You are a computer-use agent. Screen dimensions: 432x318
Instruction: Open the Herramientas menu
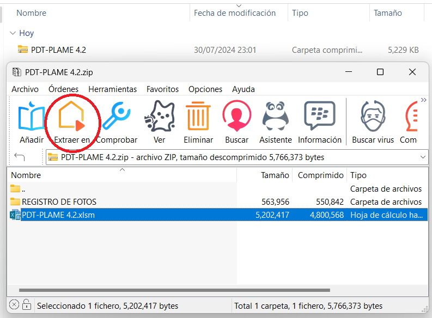(x=112, y=89)
